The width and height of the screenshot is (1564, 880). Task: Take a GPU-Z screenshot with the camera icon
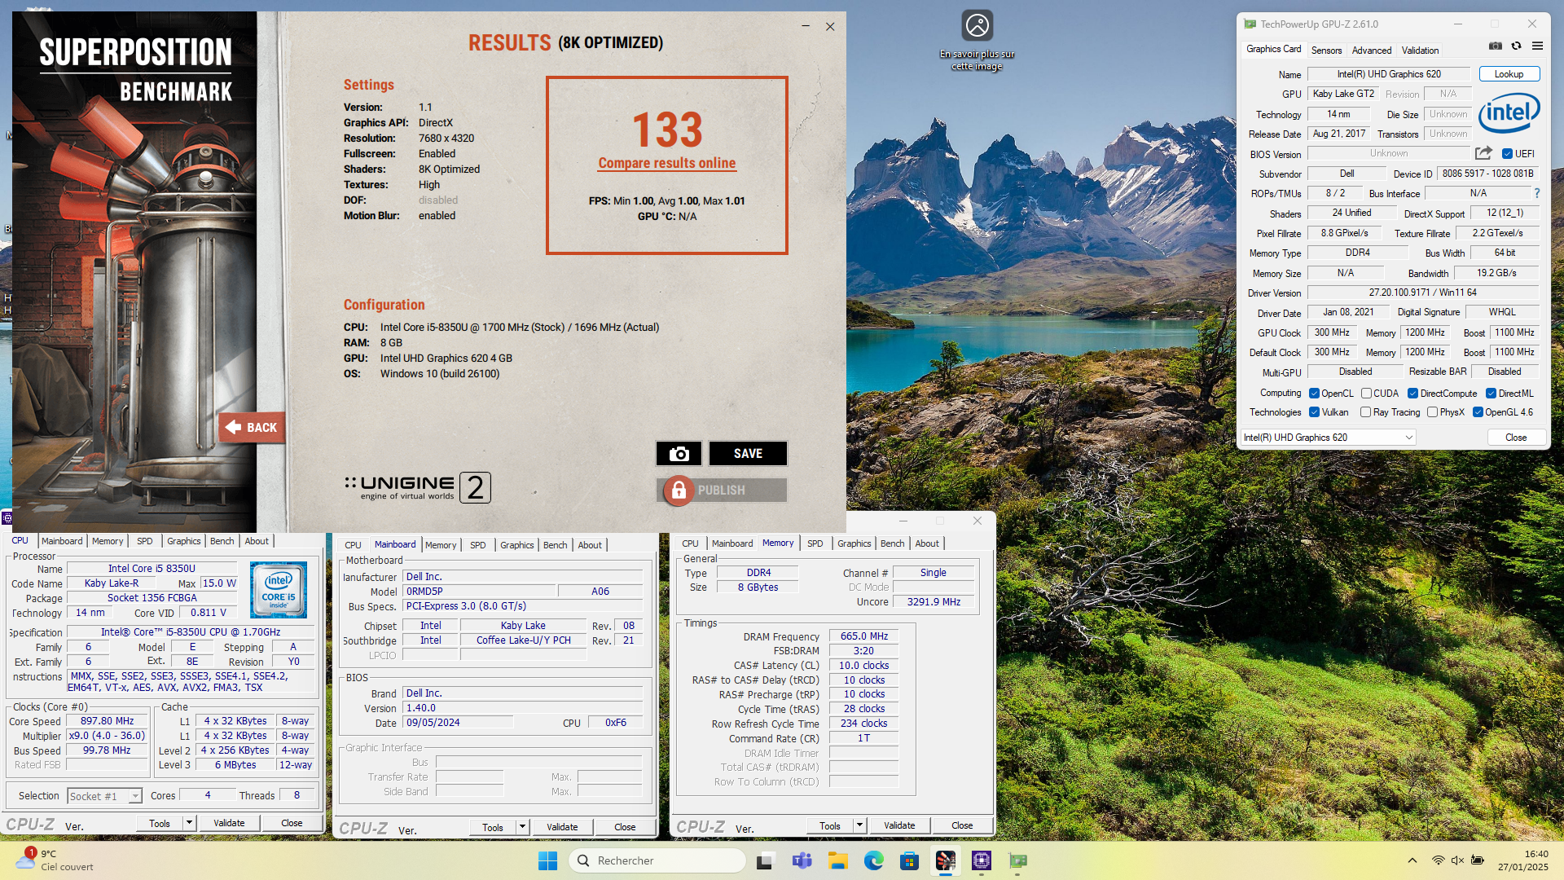[x=1496, y=46]
